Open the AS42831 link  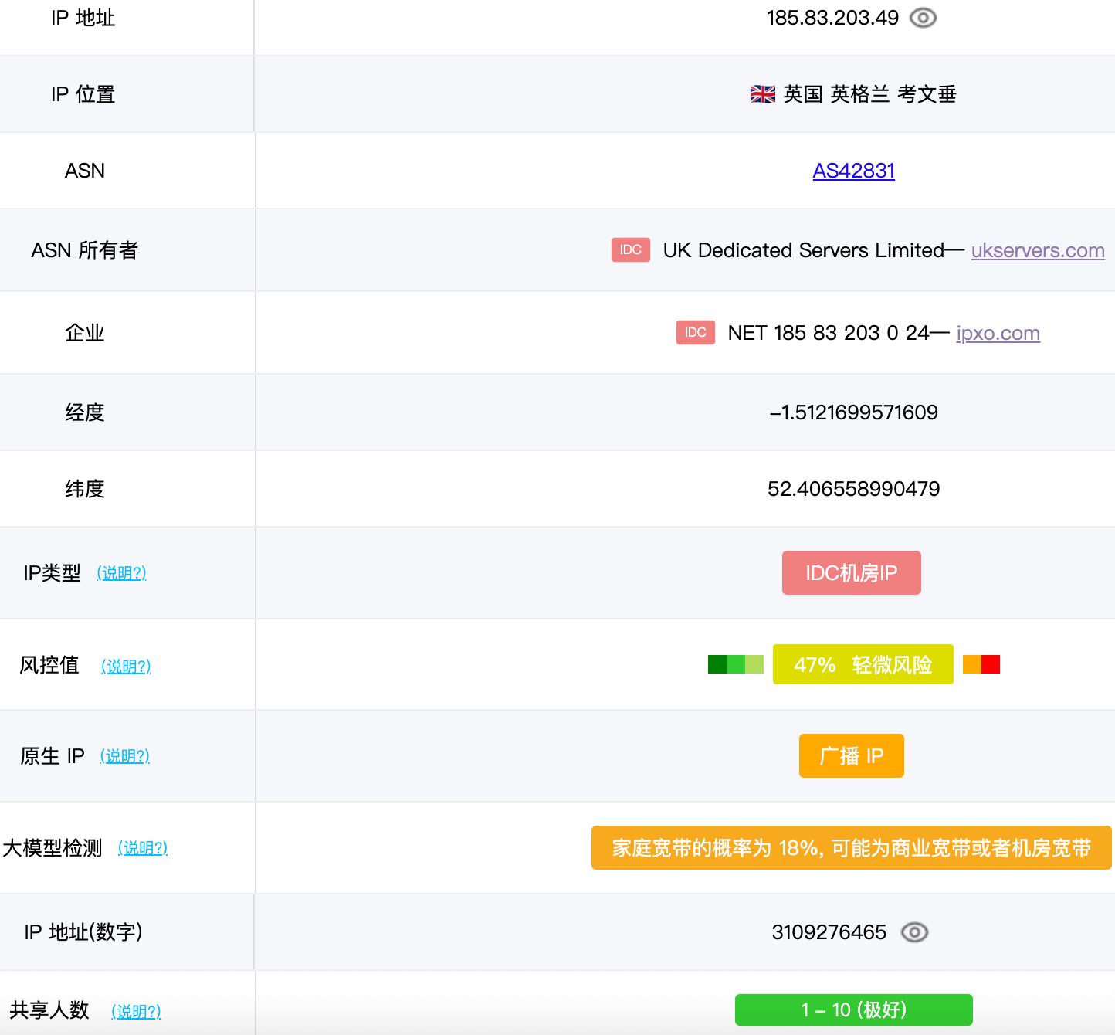click(x=853, y=171)
